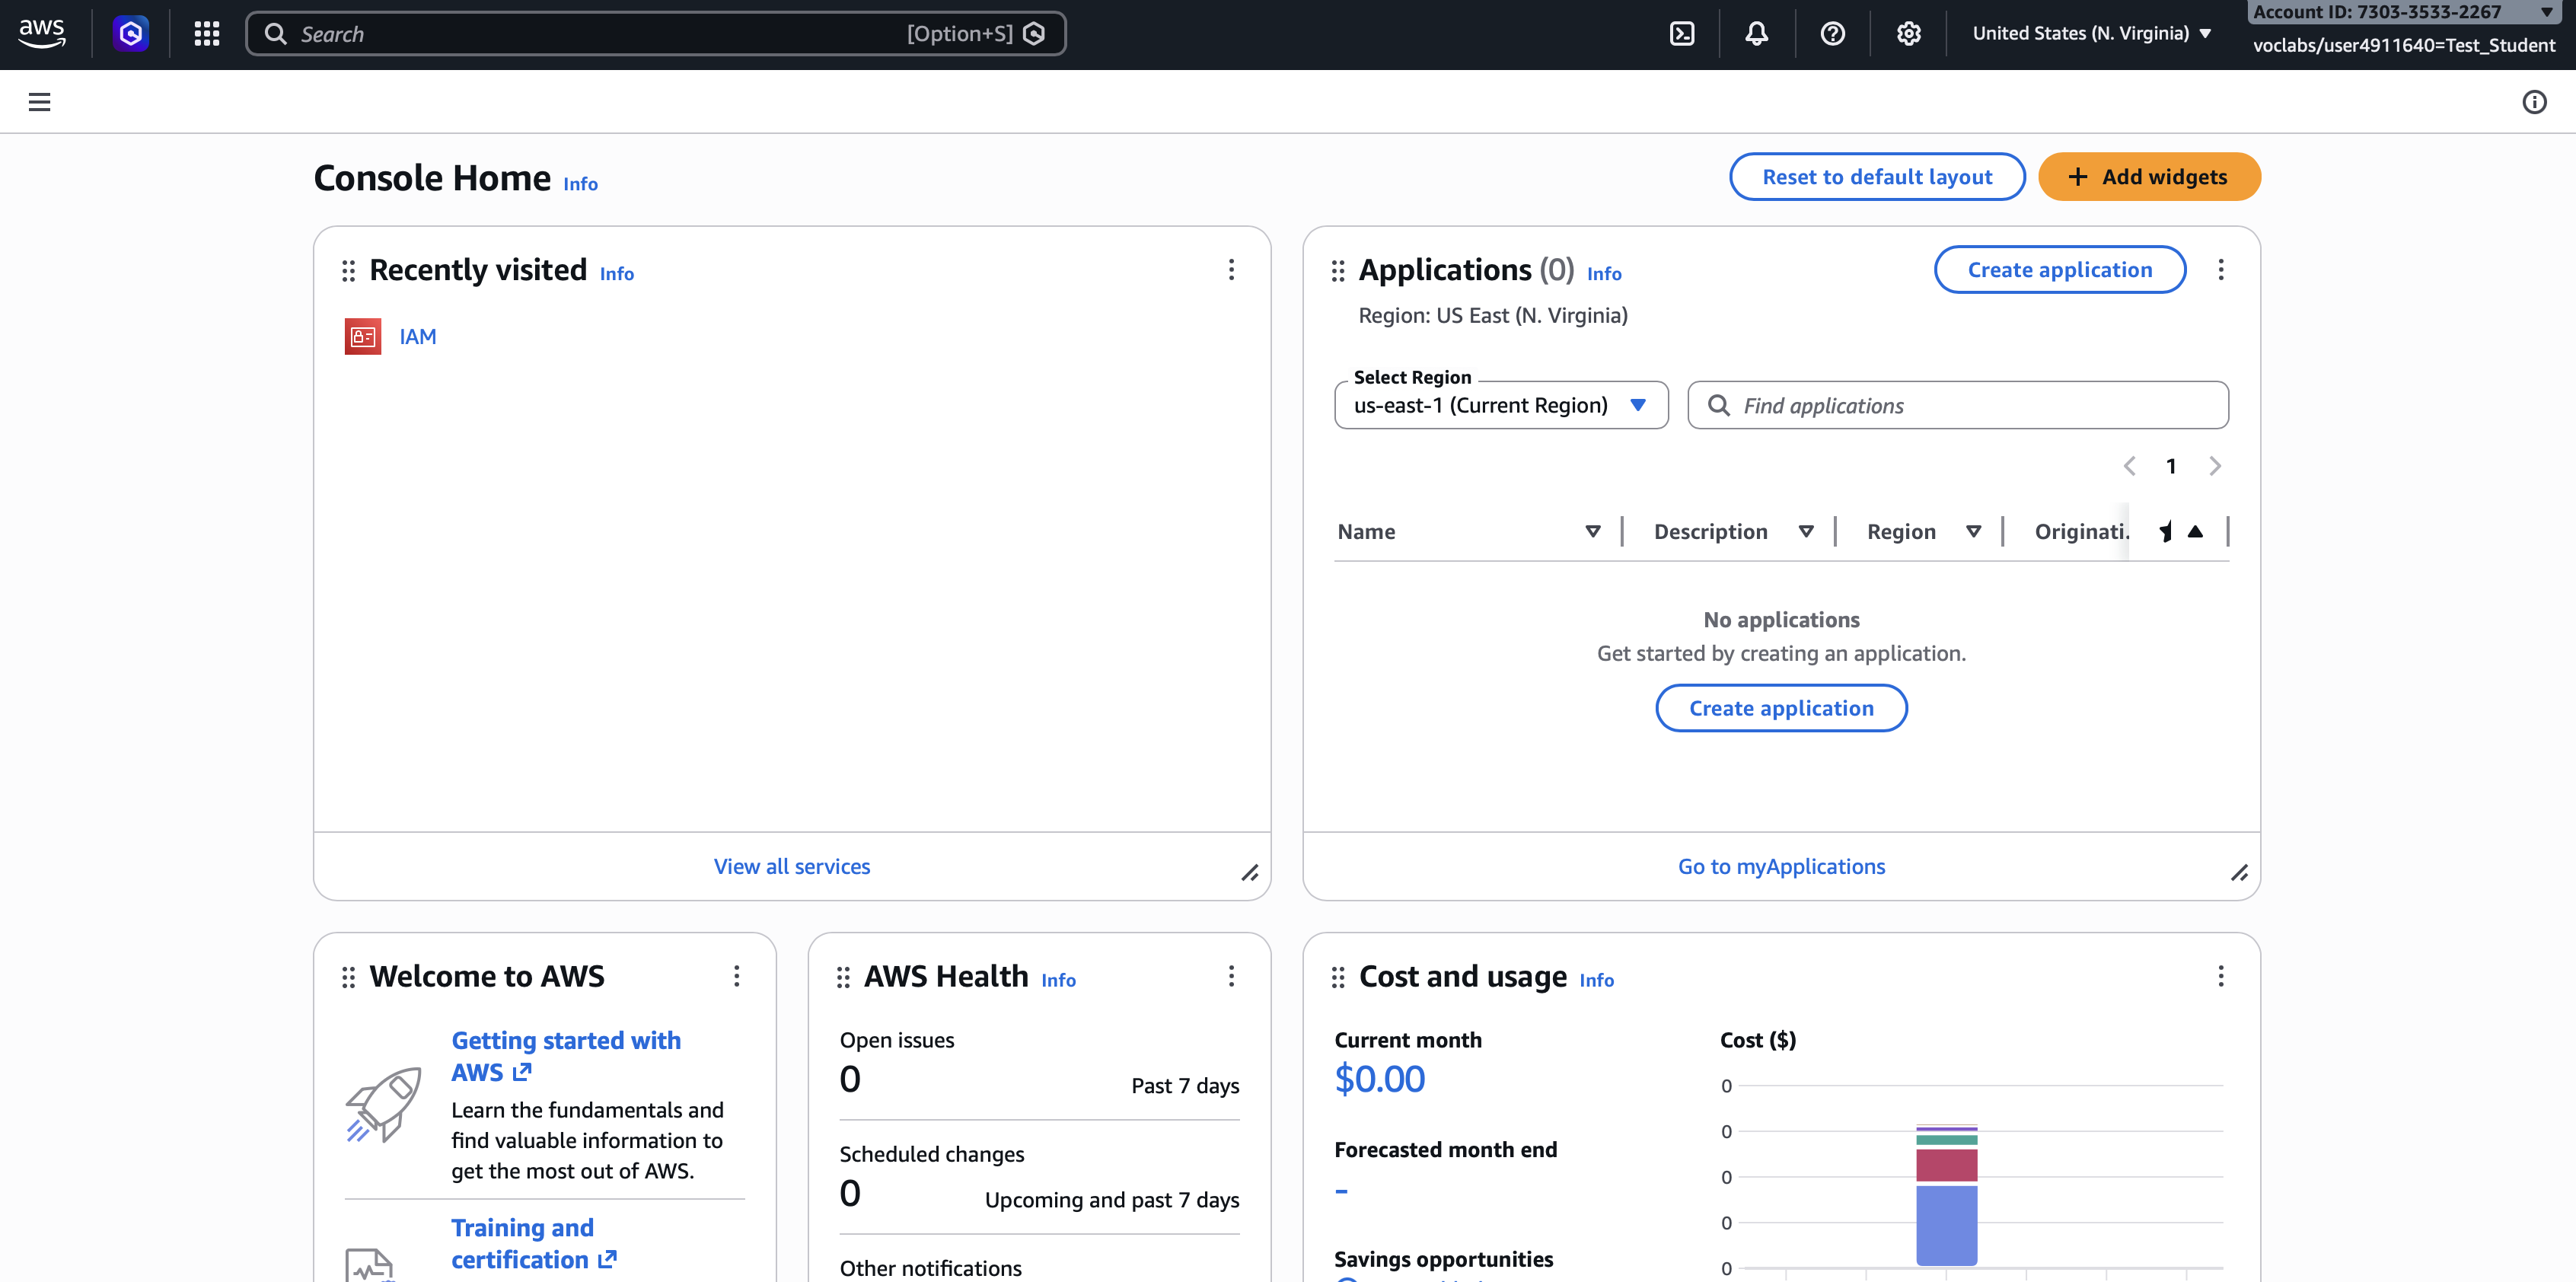Click Info next to Console Home

coord(580,184)
